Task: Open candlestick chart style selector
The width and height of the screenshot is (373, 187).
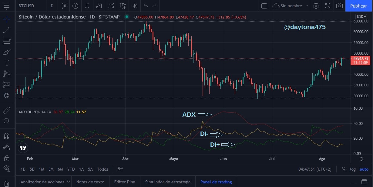Action: coord(64,6)
